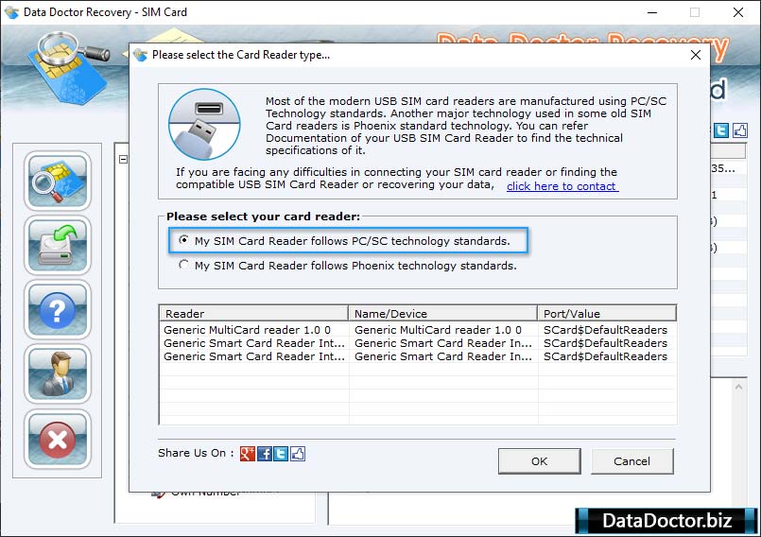Select second row 'Generic Smart Card Reader Int...'
Viewport: 761px width, 537px height.
point(254,343)
